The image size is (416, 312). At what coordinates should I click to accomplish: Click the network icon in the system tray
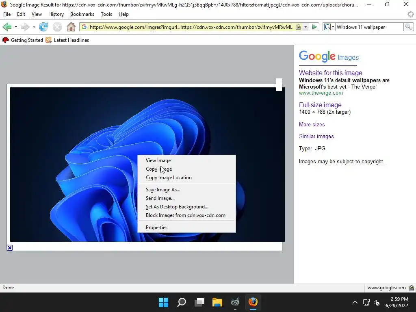point(366,302)
